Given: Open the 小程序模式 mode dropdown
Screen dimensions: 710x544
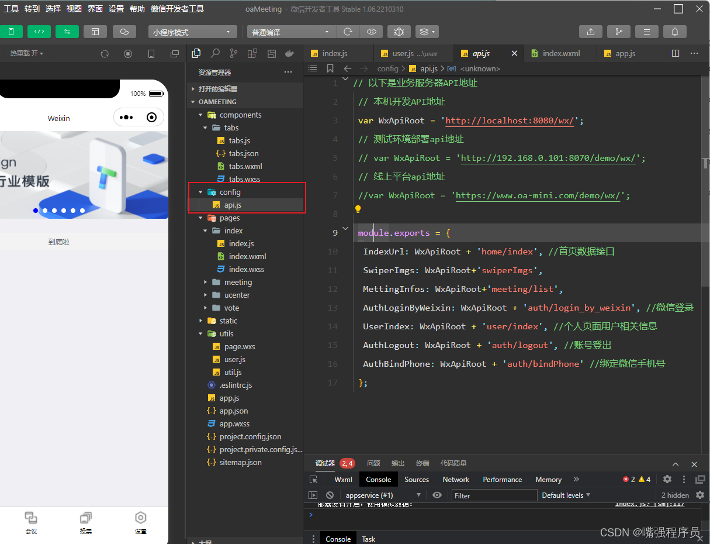Looking at the screenshot, I should coord(193,32).
